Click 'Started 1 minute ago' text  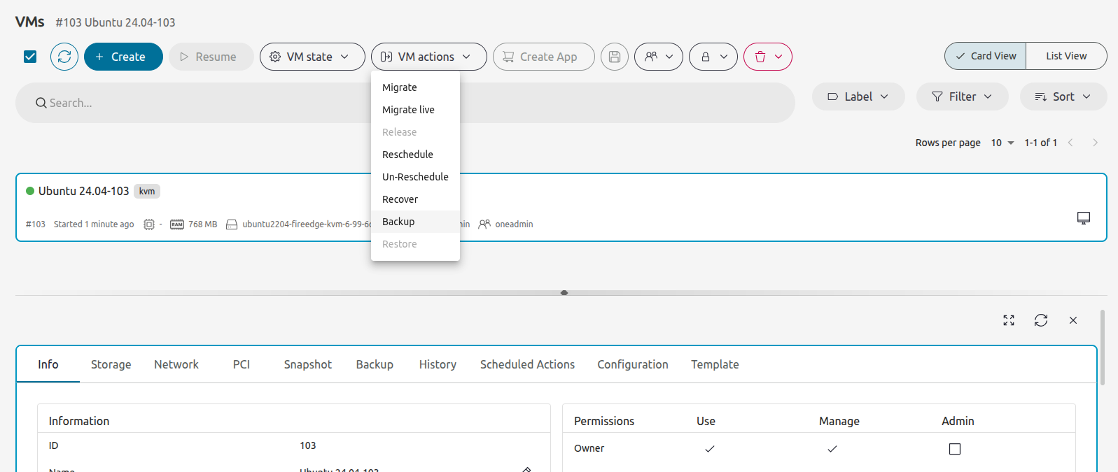point(94,224)
